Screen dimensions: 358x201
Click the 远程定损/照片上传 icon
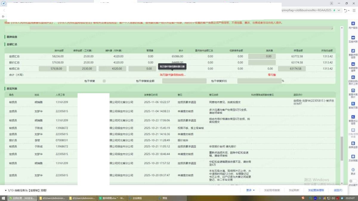point(353,77)
